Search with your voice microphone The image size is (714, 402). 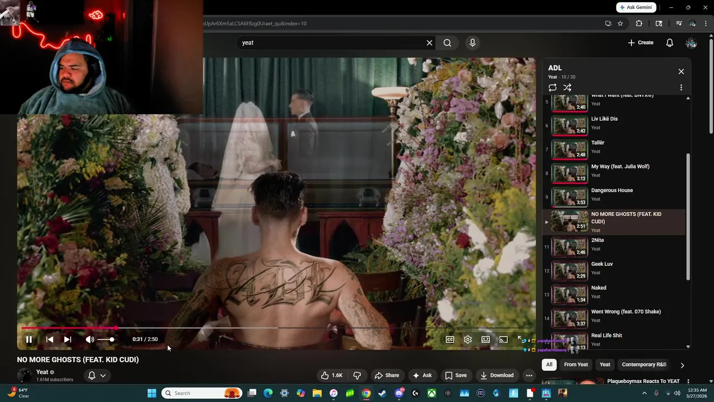pos(472,42)
